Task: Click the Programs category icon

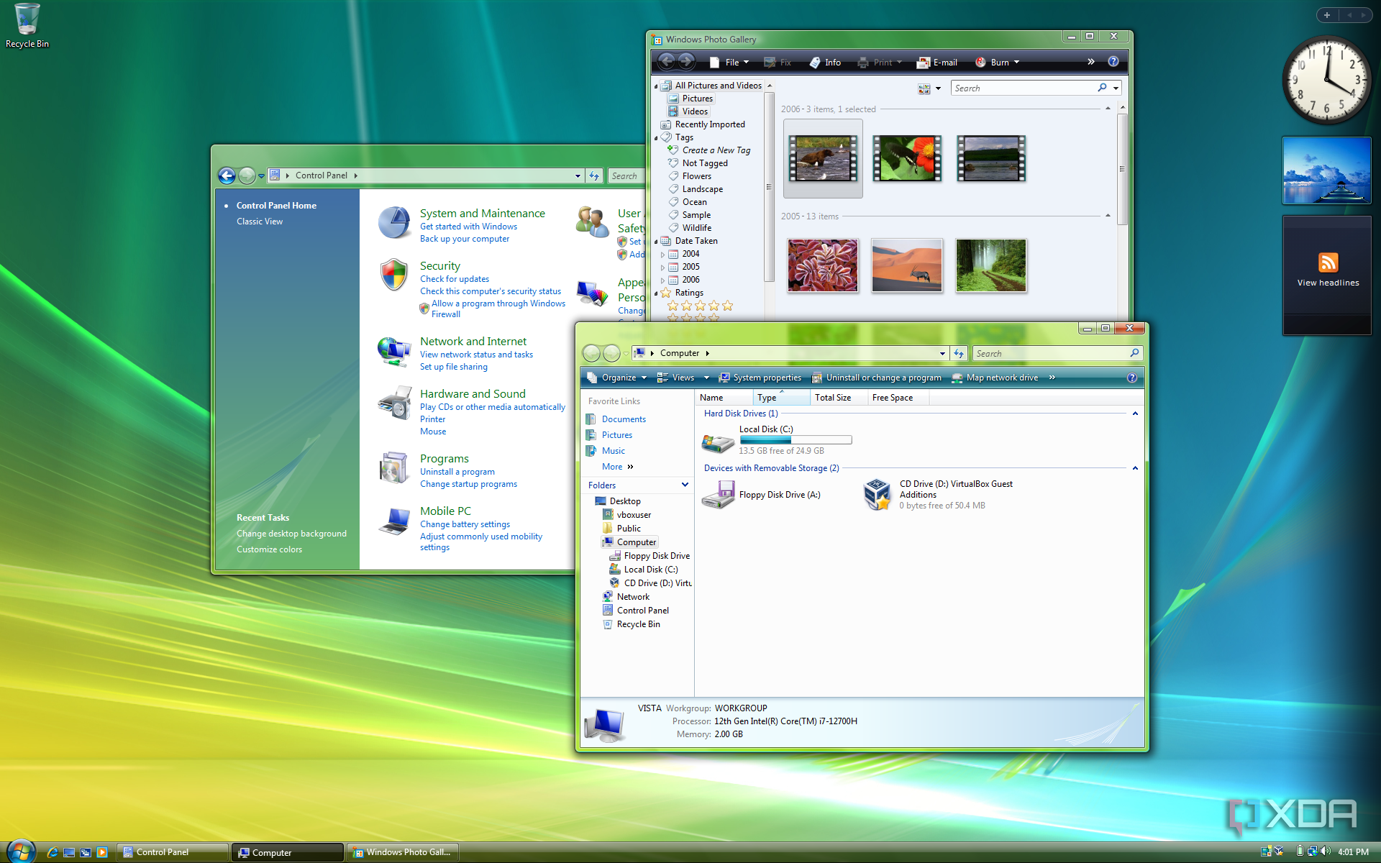Action: (x=394, y=467)
